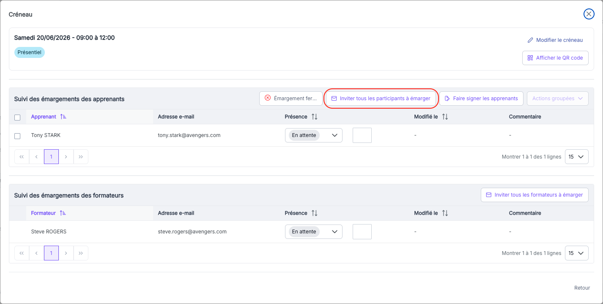Sort trainer table by Modifié le arrows
Image resolution: width=603 pixels, height=304 pixels.
coord(445,213)
